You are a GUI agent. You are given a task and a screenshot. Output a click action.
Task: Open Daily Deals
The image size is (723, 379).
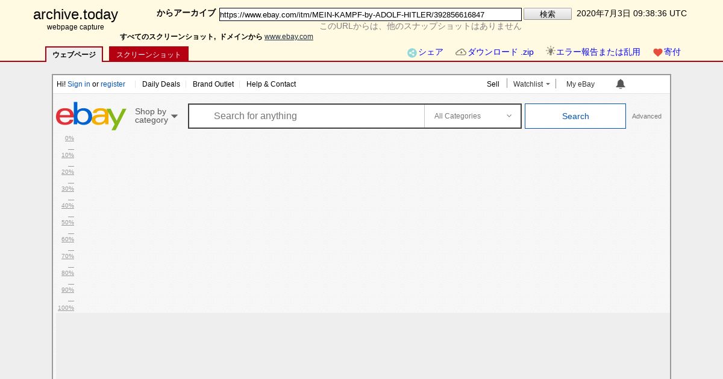click(x=161, y=84)
